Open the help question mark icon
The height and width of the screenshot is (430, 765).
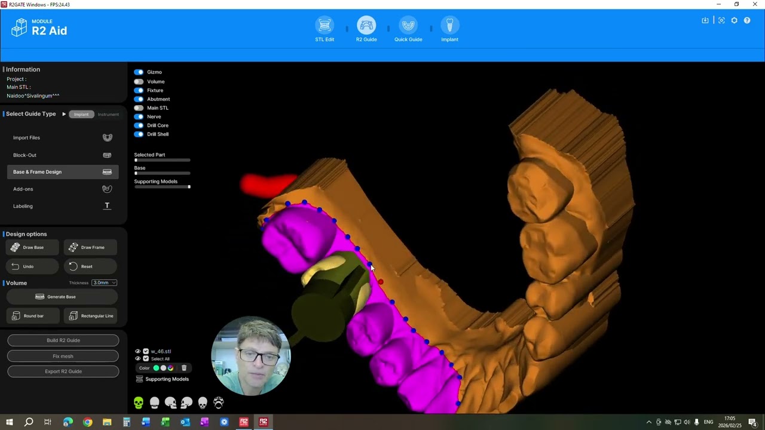click(x=747, y=20)
